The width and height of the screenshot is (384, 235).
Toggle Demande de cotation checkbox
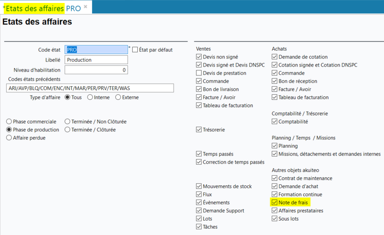(x=275, y=57)
